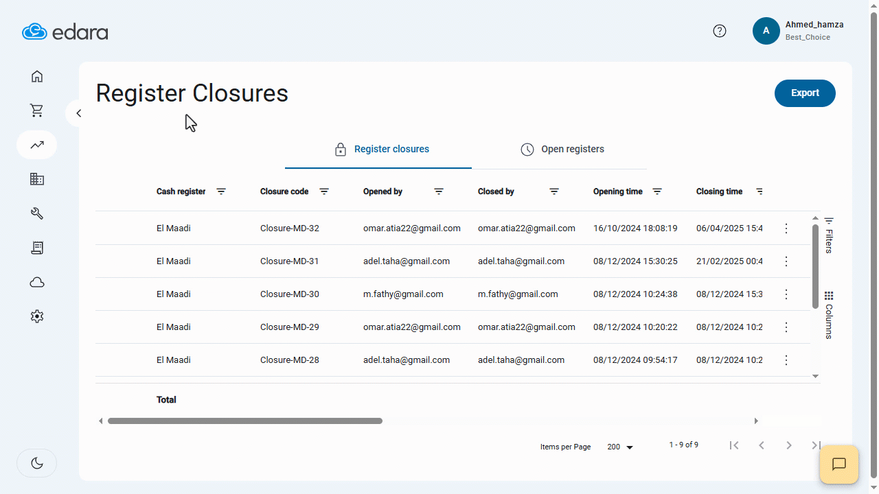Click the Export button
Viewport: 879px width, 494px height.
pos(805,93)
